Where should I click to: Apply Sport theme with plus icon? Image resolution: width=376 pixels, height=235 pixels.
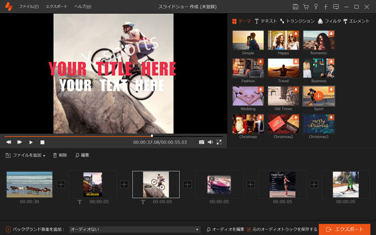[x=318, y=96]
